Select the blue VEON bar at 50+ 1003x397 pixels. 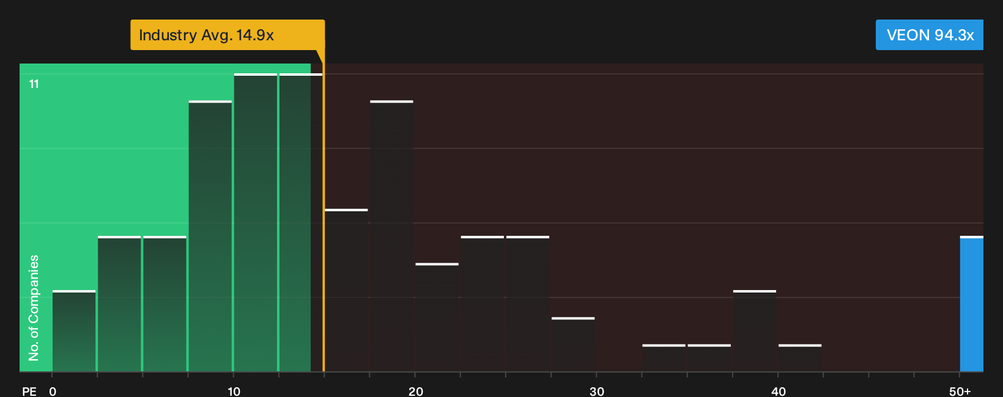pos(972,304)
